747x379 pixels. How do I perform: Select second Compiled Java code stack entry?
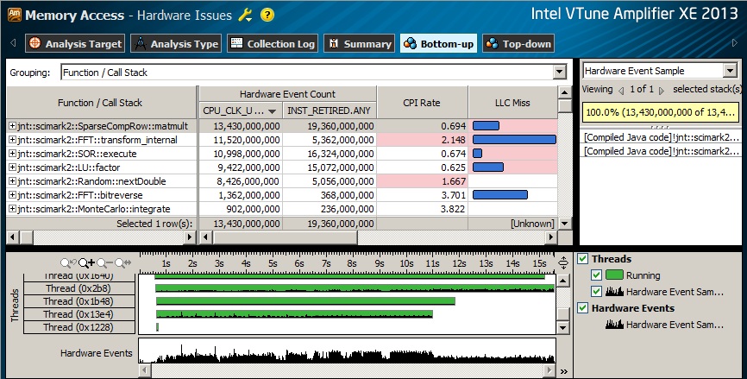pos(662,151)
